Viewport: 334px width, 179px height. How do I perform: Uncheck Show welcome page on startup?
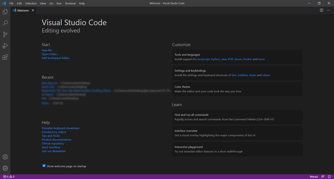point(44,166)
